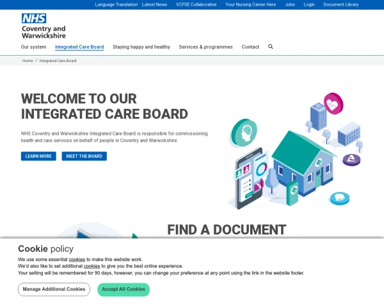
Task: Click the teal house illustration
Action: coord(303,162)
